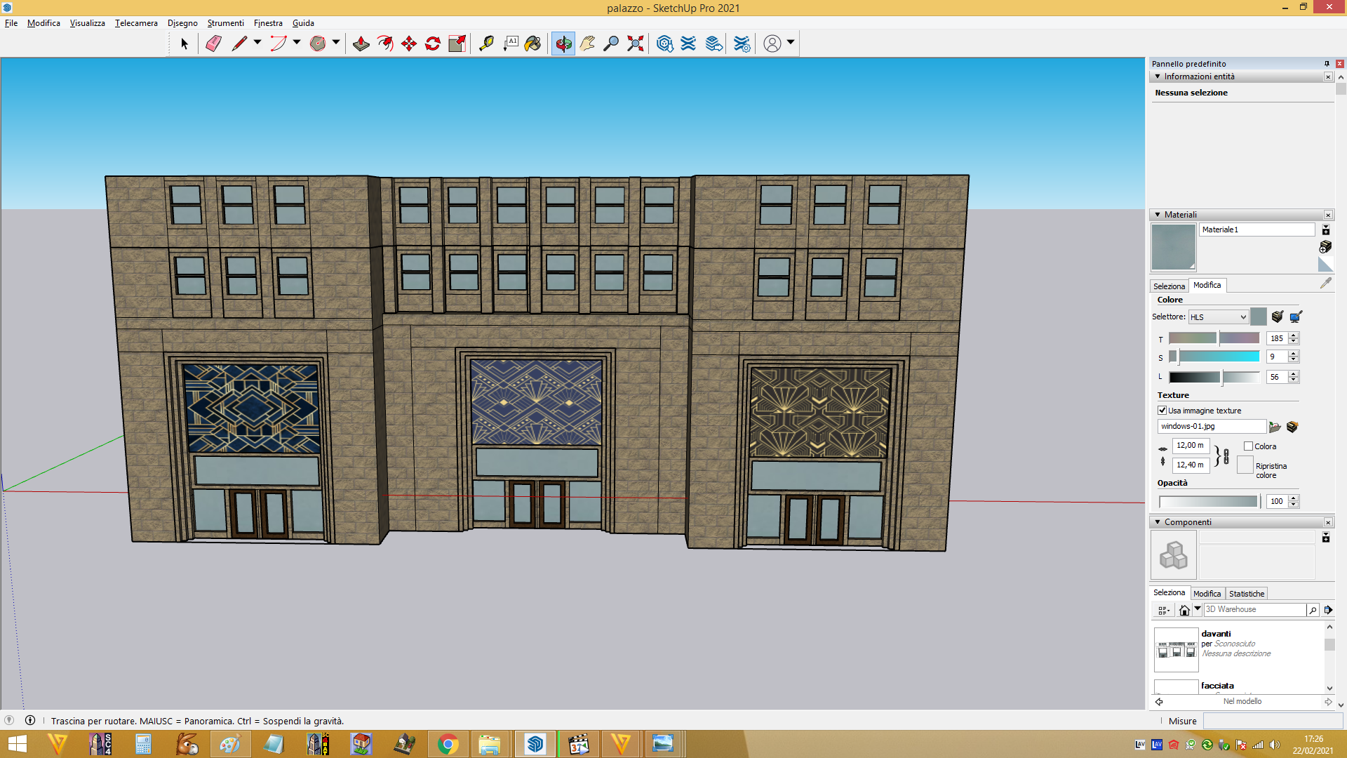Screen dimensions: 1347x758
Task: Switch to the Statistiche tab
Action: pyautogui.click(x=1247, y=594)
